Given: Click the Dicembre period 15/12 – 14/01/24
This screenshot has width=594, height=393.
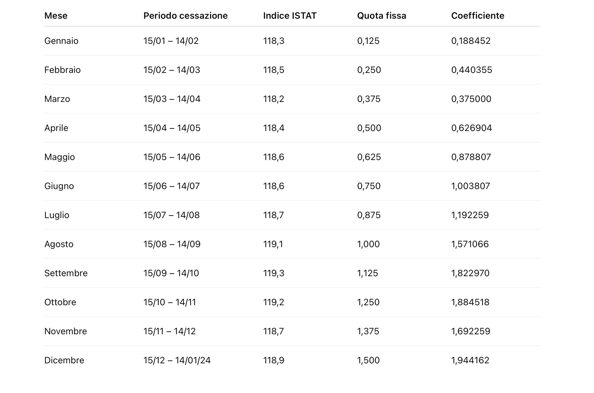Looking at the screenshot, I should pyautogui.click(x=177, y=360).
